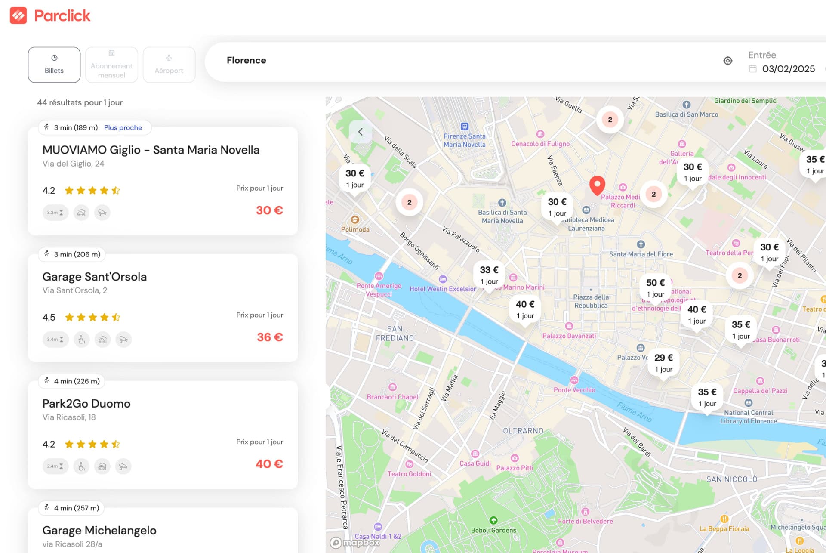Click the address "Via del Giglio, 24"
This screenshot has width=826, height=553.
point(73,164)
